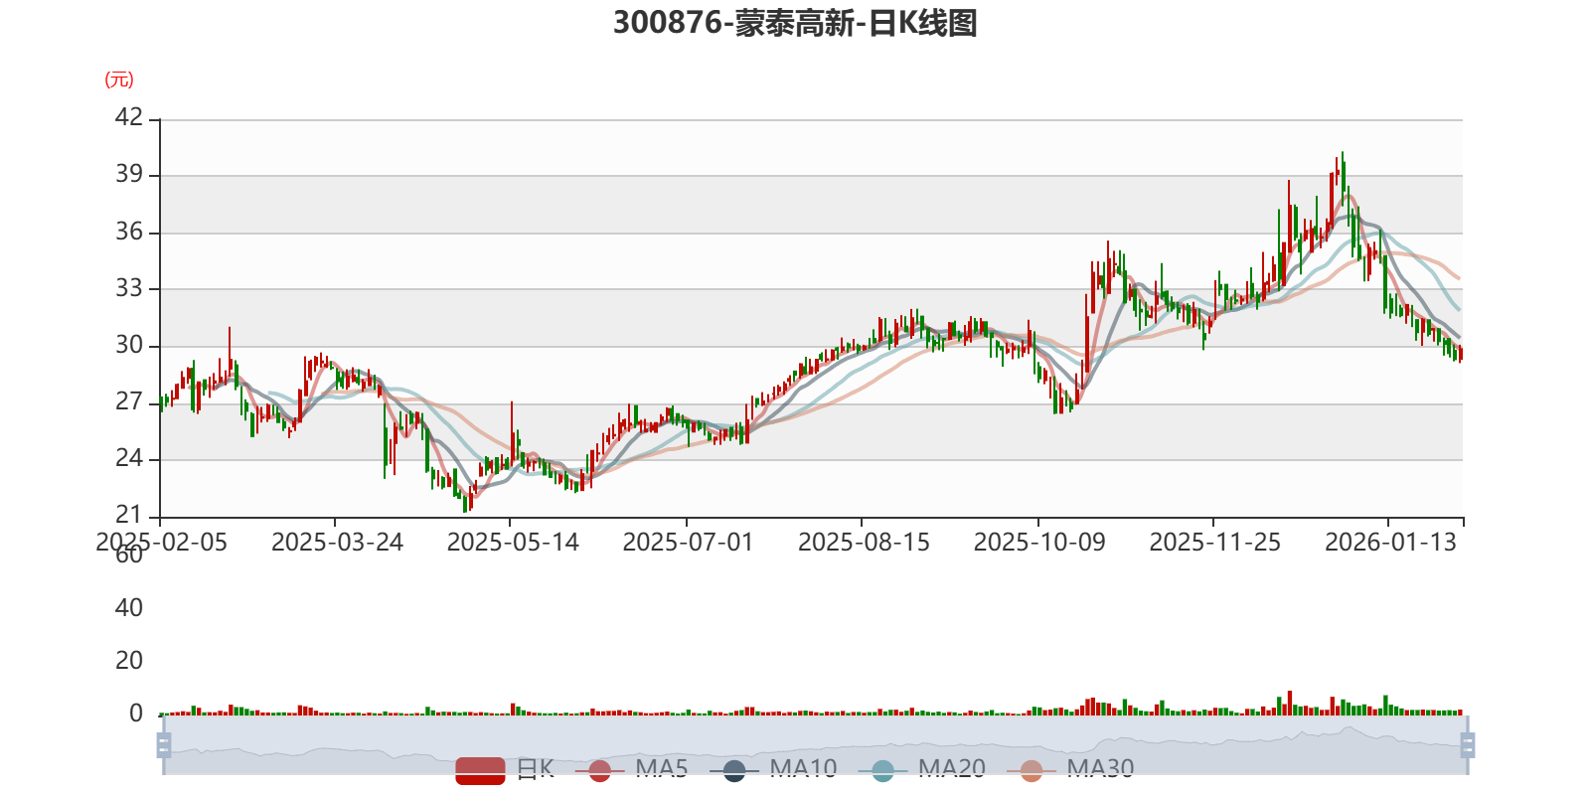Click the 24 price axis label
Screen dimensions: 1590x795
129,458
